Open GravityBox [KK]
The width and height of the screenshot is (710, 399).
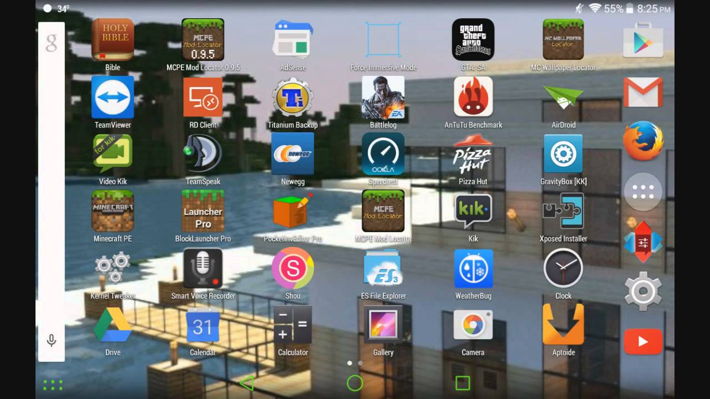564,154
